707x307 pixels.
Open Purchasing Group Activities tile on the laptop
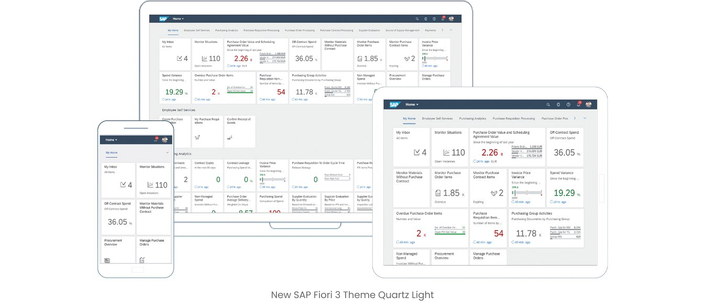tap(321, 87)
